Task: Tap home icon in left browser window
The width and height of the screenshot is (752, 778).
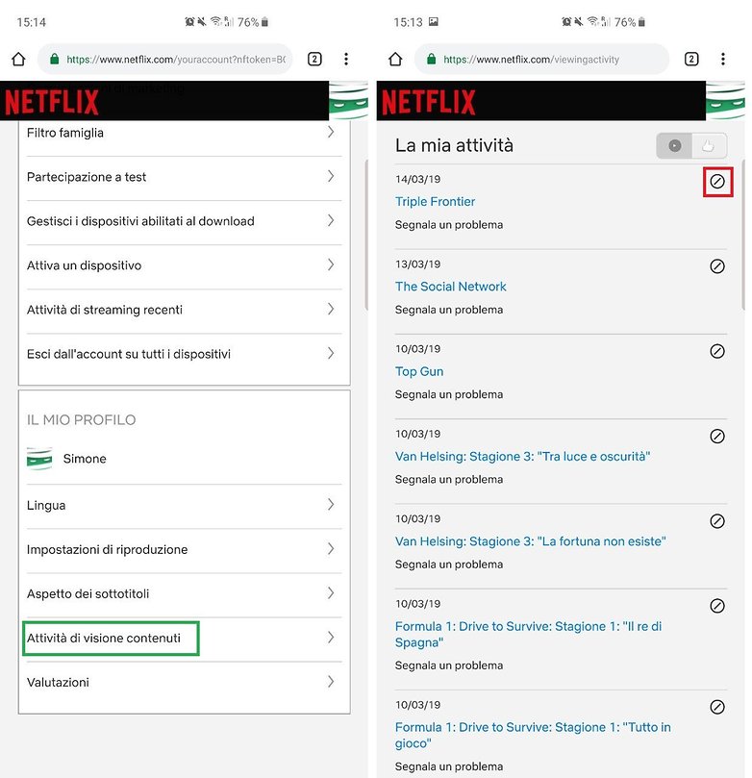Action: (x=18, y=59)
